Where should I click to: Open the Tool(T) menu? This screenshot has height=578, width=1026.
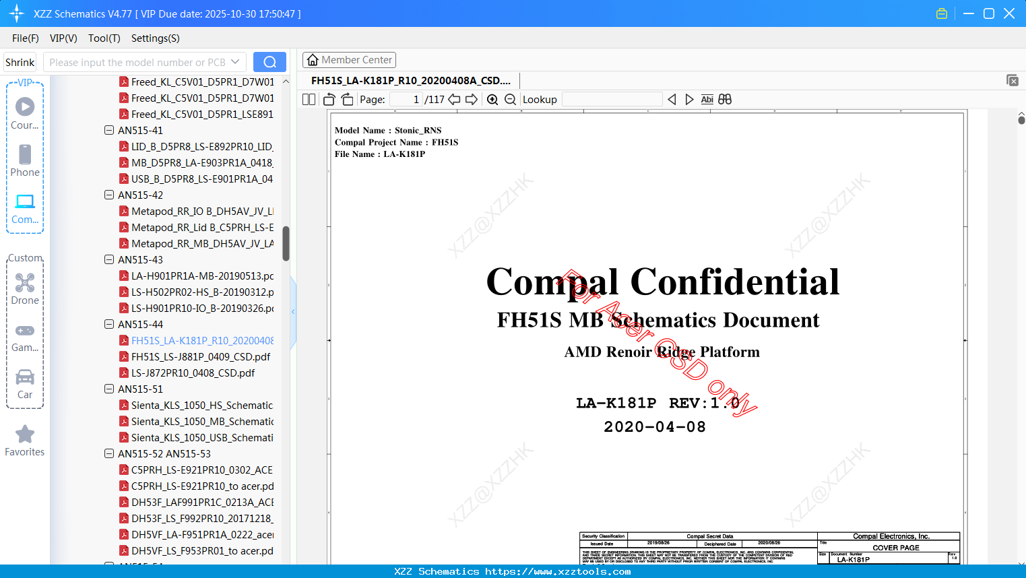point(104,38)
